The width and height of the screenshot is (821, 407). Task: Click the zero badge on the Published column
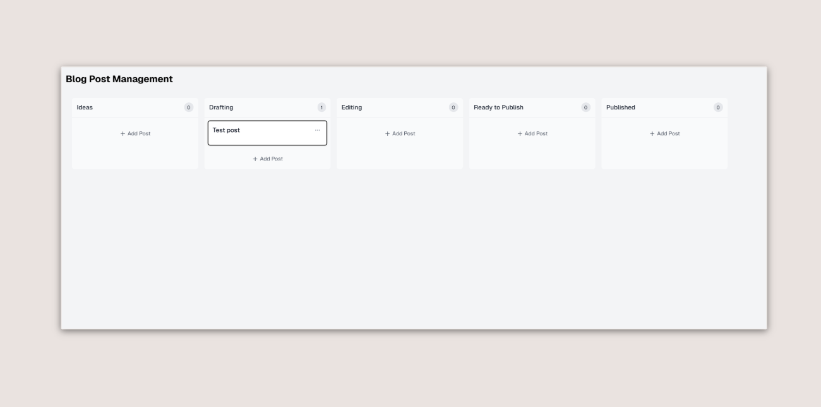717,107
